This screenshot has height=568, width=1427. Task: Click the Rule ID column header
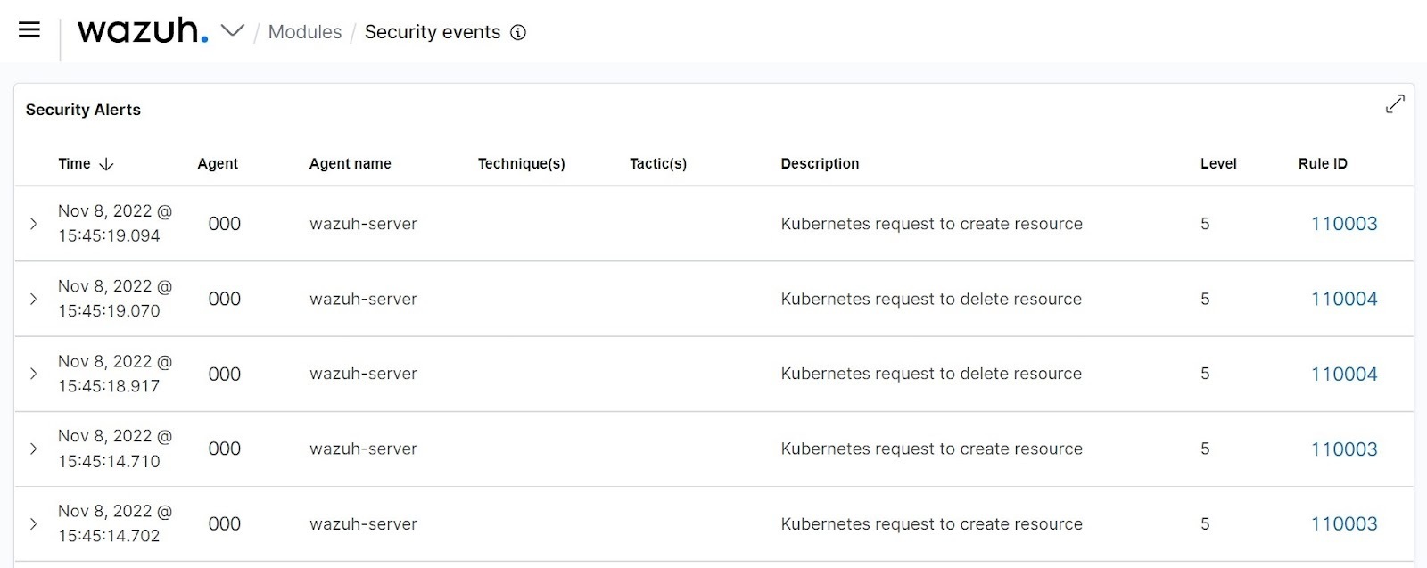click(x=1323, y=164)
